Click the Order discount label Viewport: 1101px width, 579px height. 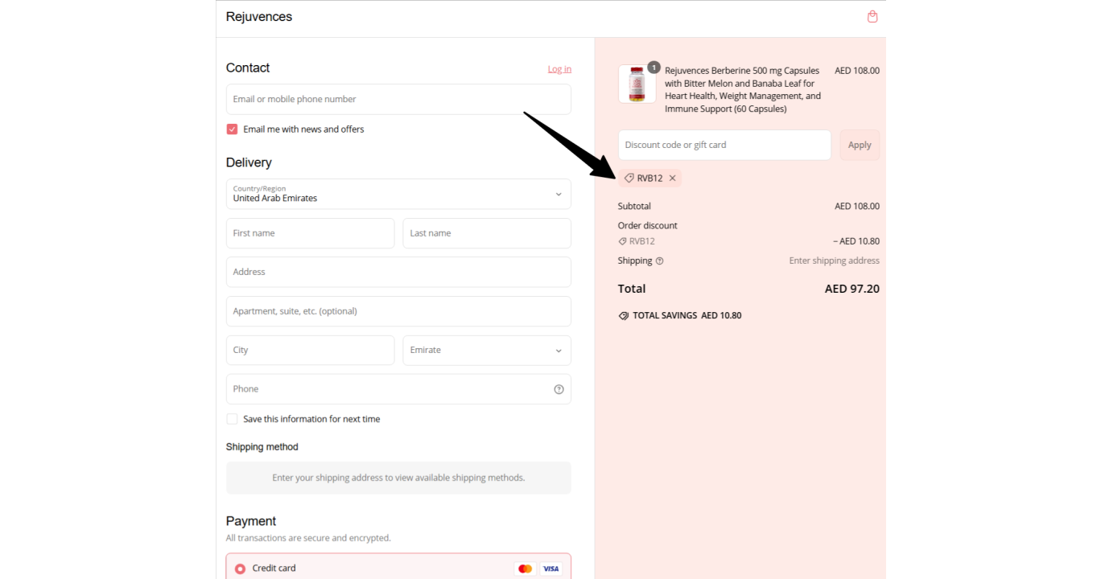click(x=648, y=226)
